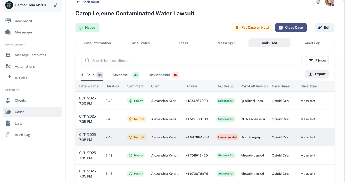Click the calls search field
Image resolution: width=345 pixels, height=182 pixels.
tap(191, 60)
